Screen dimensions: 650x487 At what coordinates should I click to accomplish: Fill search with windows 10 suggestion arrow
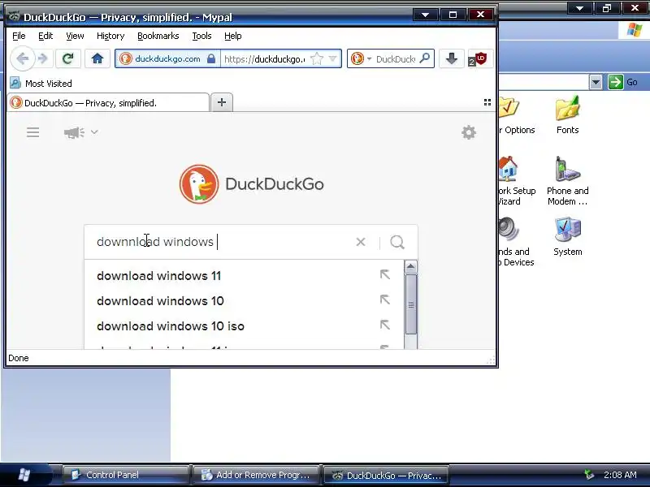pos(385,300)
